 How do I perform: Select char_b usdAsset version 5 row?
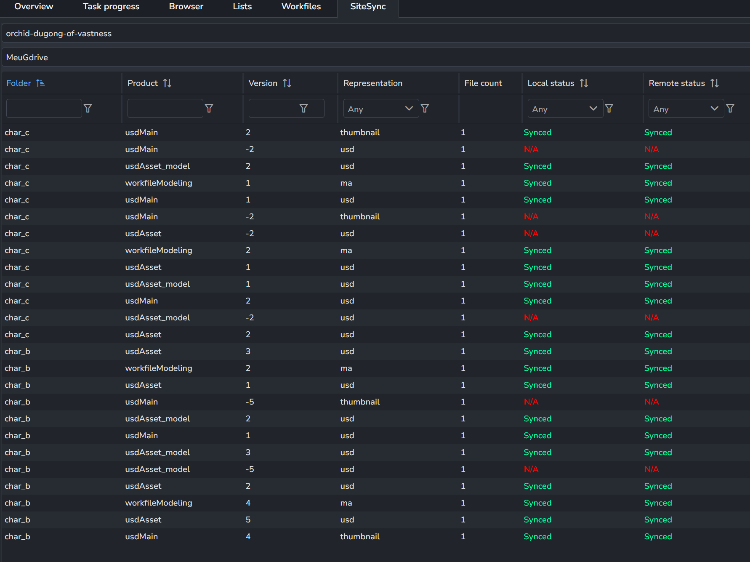375,520
